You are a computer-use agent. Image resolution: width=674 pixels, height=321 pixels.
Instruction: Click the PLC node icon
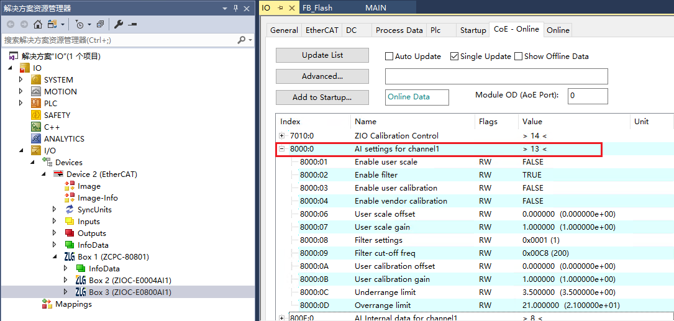tap(36, 104)
